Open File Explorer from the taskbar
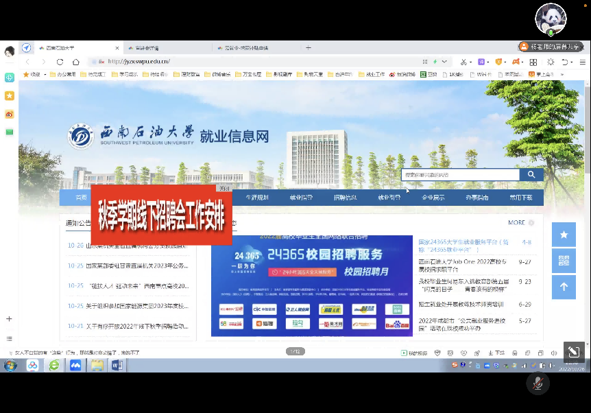 (x=97, y=365)
